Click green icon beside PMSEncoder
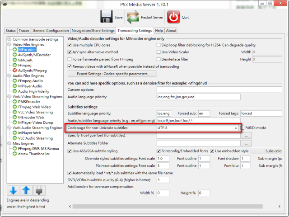Image resolution: width=289 pixels, height=217 pixels. (x=15, y=102)
